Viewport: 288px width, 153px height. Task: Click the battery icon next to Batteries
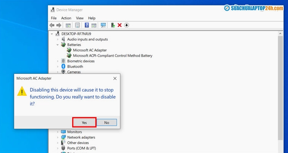pyautogui.click(x=63, y=45)
